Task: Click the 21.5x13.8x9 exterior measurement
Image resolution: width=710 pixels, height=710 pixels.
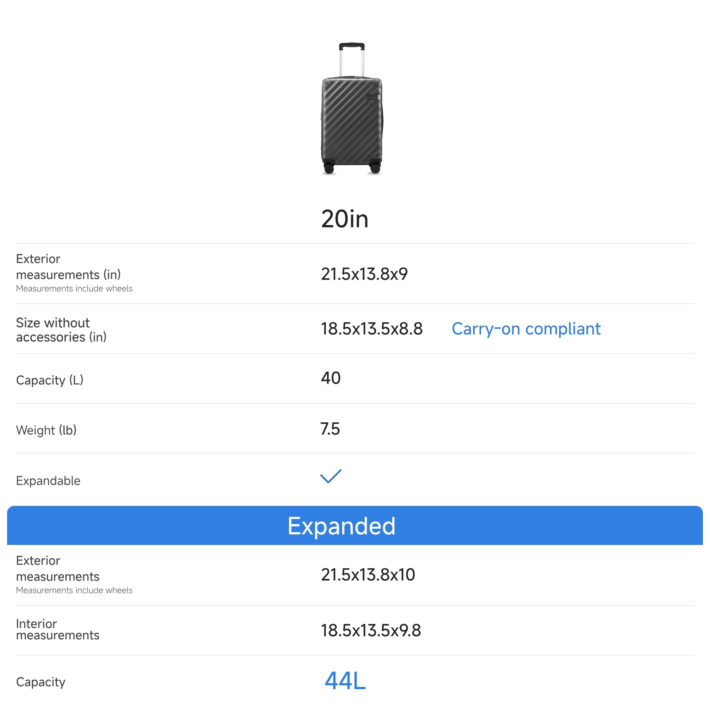Action: pyautogui.click(x=364, y=274)
